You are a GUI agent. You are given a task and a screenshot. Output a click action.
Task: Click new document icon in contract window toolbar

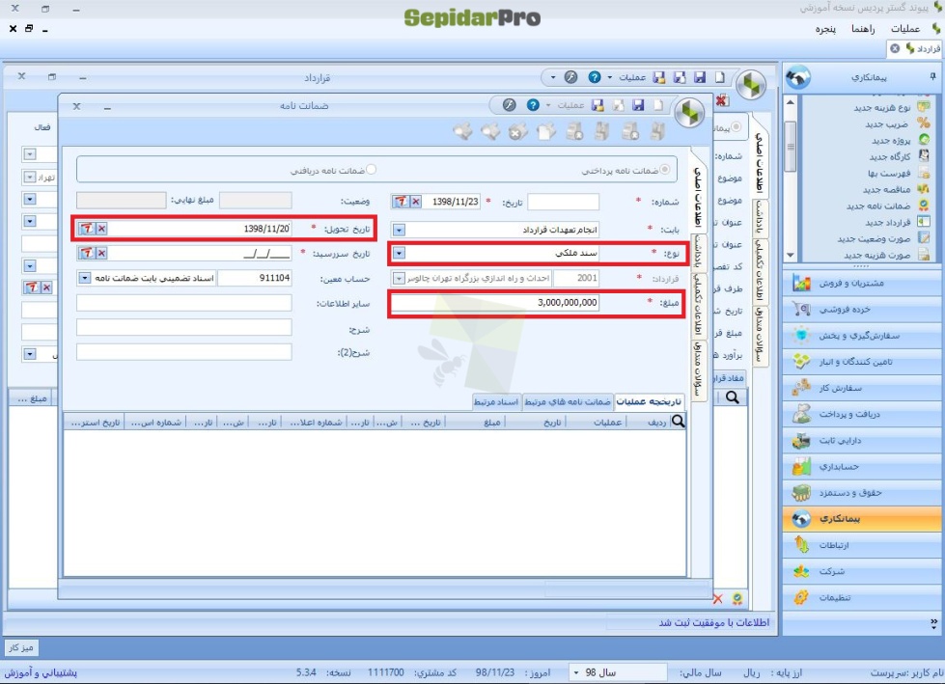[x=720, y=77]
